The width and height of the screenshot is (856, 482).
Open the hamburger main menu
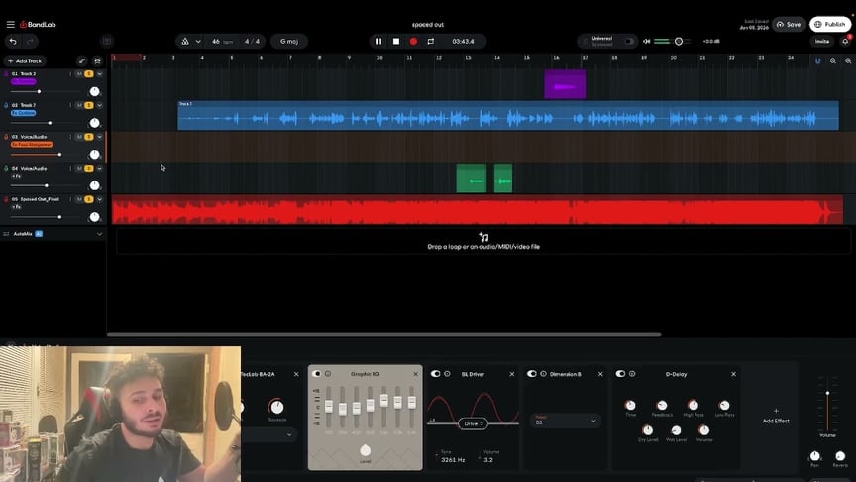click(10, 24)
